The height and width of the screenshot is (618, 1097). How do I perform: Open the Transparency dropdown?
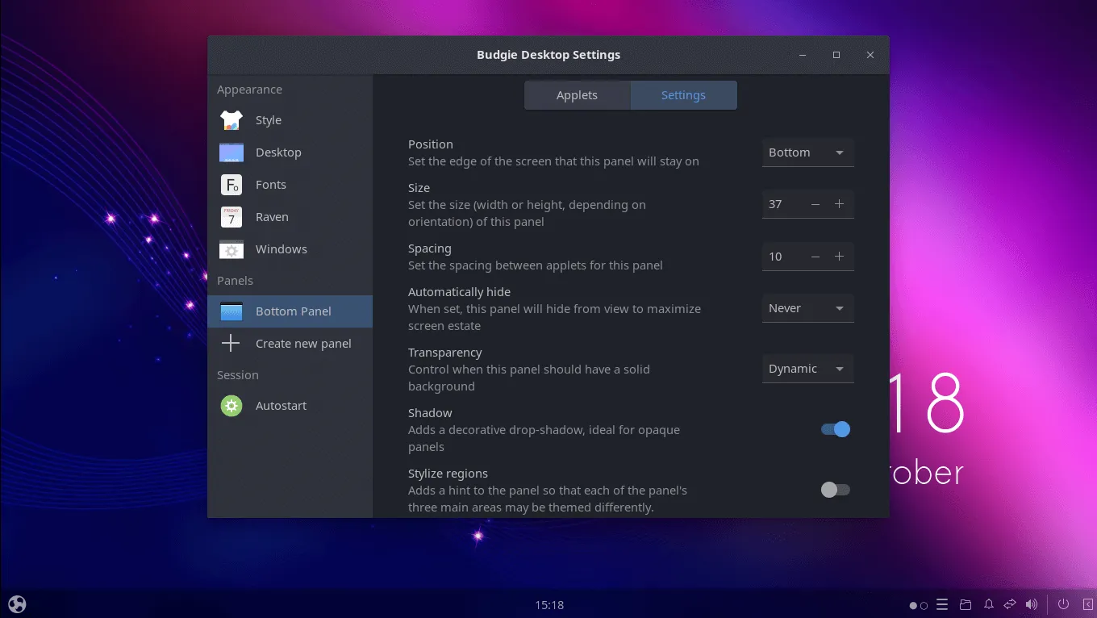[807, 368]
